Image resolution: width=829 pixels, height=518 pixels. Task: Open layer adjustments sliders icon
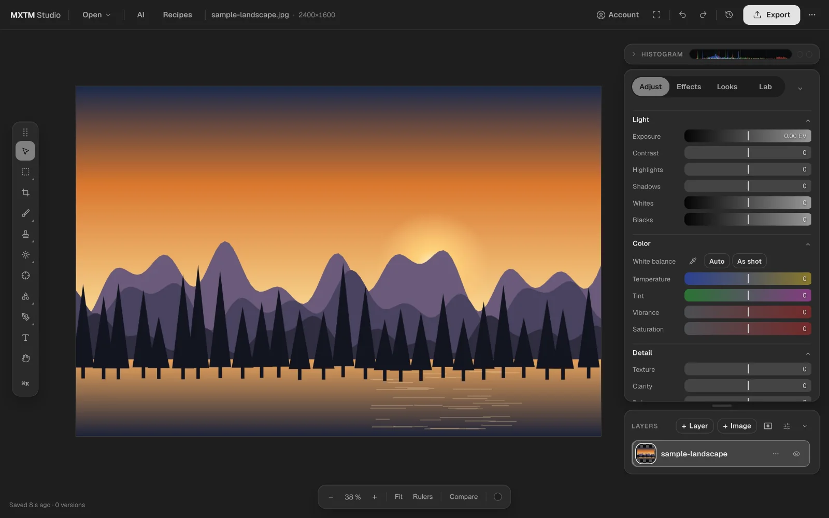(x=787, y=426)
